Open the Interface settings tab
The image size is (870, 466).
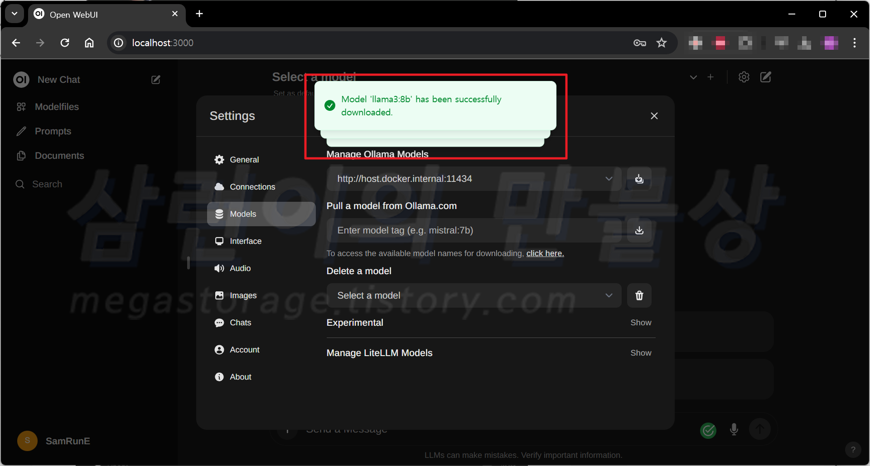(261, 241)
